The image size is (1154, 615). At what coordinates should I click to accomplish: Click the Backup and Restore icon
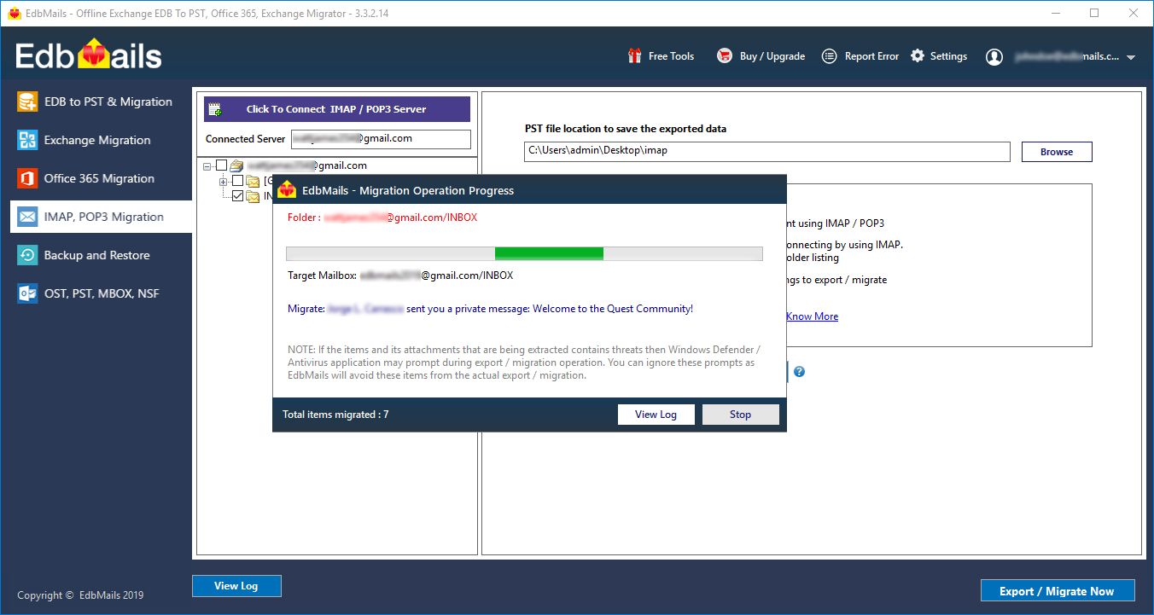(x=28, y=255)
